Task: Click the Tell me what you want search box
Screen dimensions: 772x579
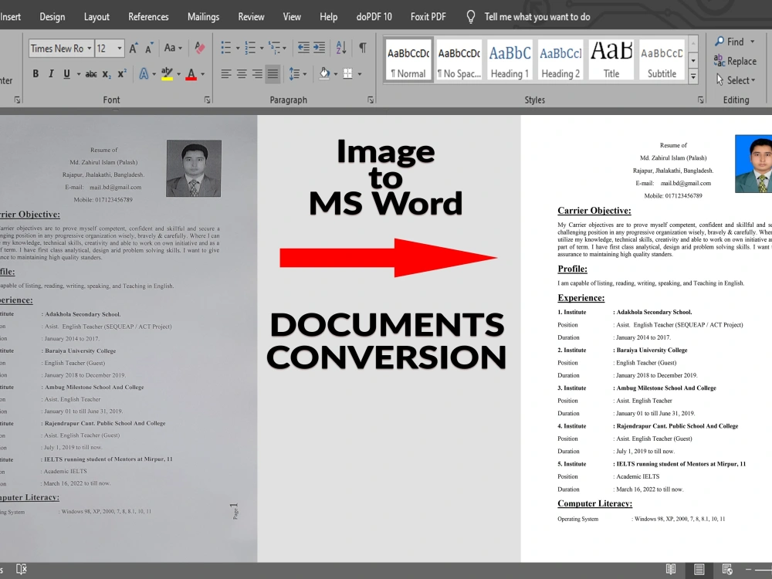Action: pyautogui.click(x=537, y=16)
